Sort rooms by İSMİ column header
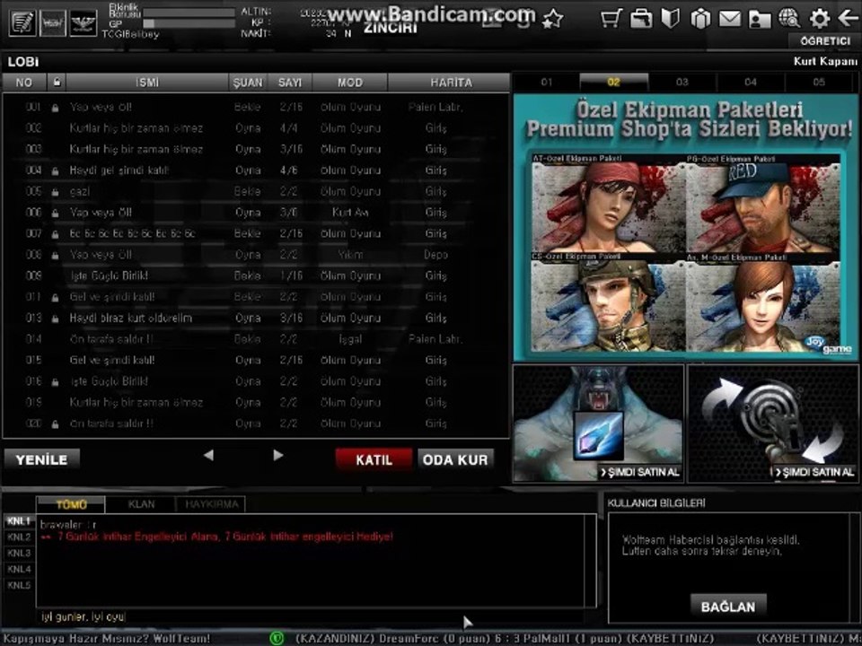The width and height of the screenshot is (862, 646). 147,83
